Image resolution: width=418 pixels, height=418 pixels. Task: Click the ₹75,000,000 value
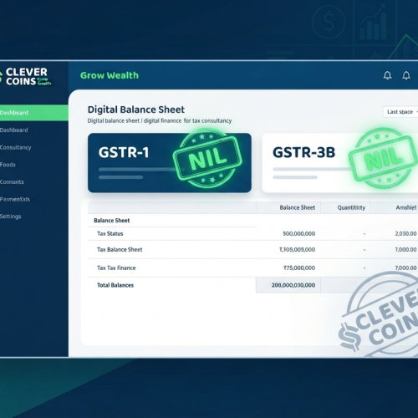click(299, 268)
